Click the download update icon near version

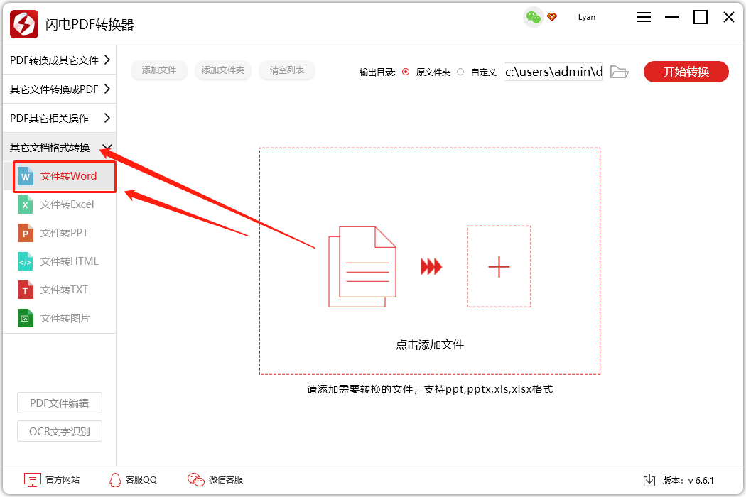coord(649,481)
